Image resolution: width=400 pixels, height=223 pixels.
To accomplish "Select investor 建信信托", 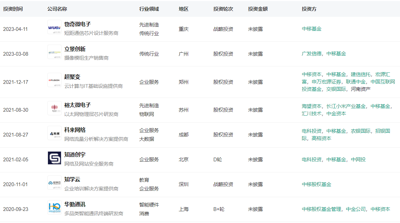I will [x=361, y=74].
